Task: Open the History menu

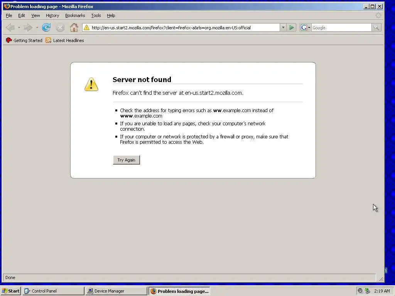Action: tap(52, 15)
